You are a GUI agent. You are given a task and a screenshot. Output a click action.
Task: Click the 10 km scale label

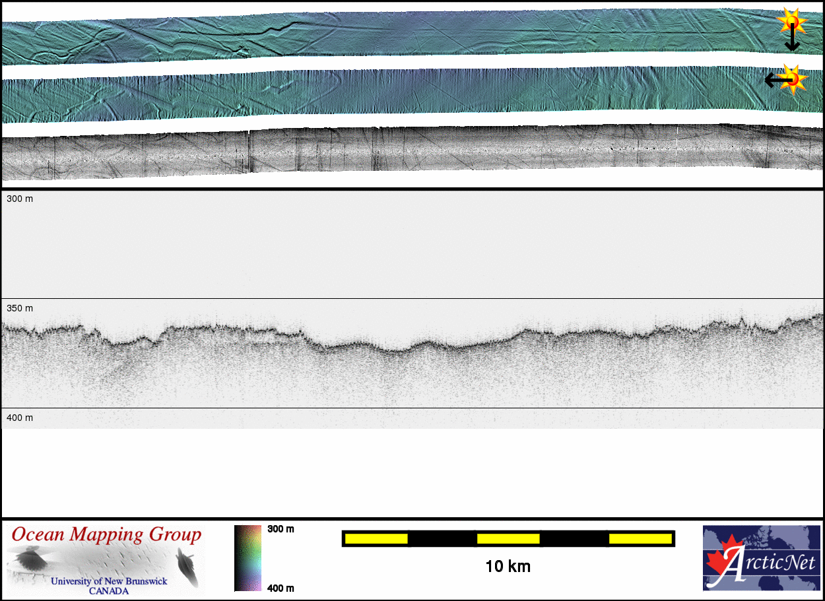(508, 566)
